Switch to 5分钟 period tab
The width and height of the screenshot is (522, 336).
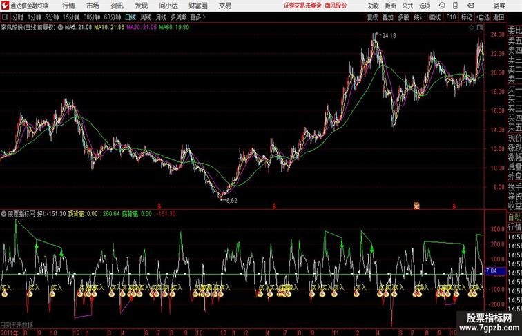tap(52, 17)
